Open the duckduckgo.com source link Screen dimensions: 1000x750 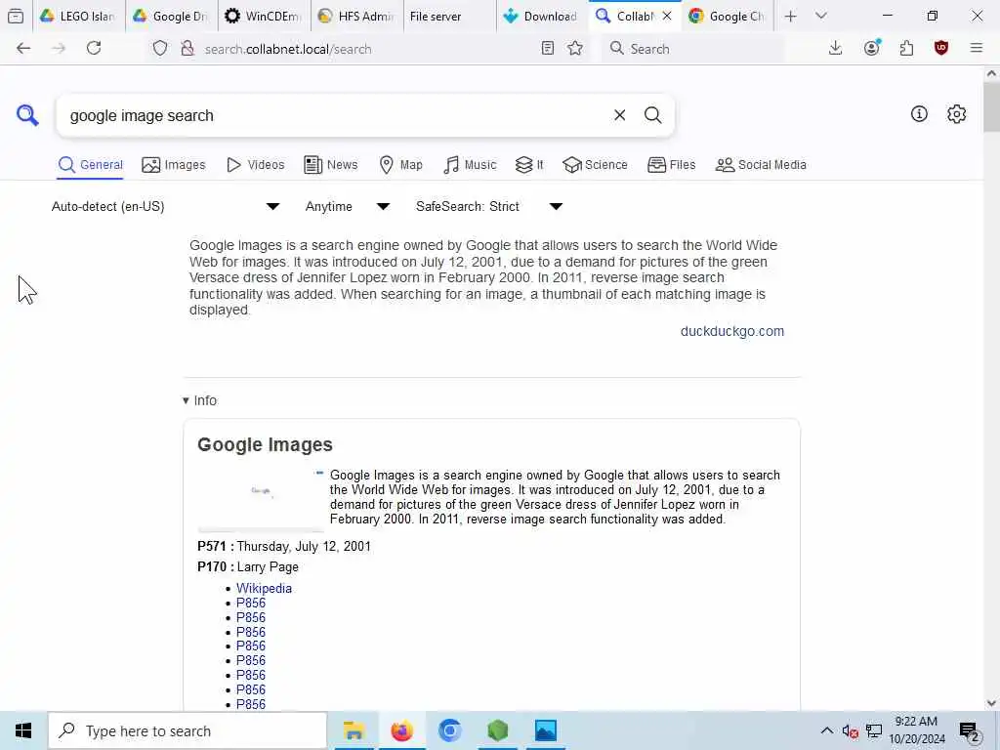[732, 332]
